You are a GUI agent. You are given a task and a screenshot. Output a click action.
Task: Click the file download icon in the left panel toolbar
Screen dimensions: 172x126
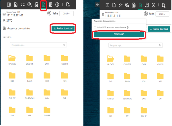68,5
